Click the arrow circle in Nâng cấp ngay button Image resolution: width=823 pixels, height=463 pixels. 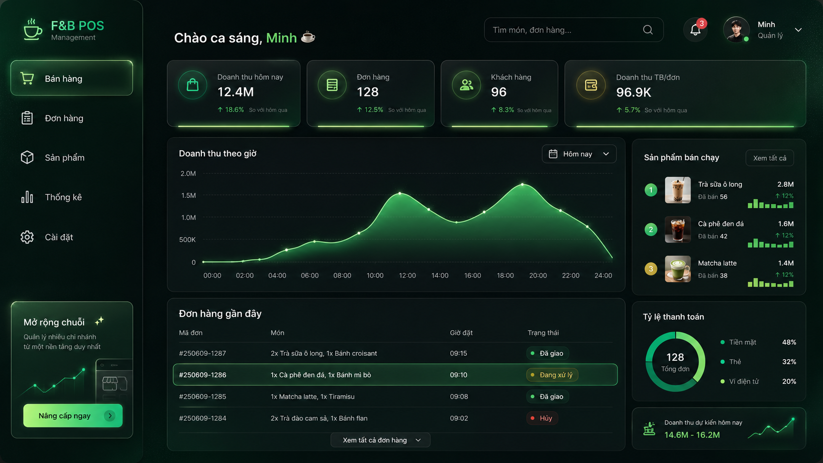[x=110, y=416]
